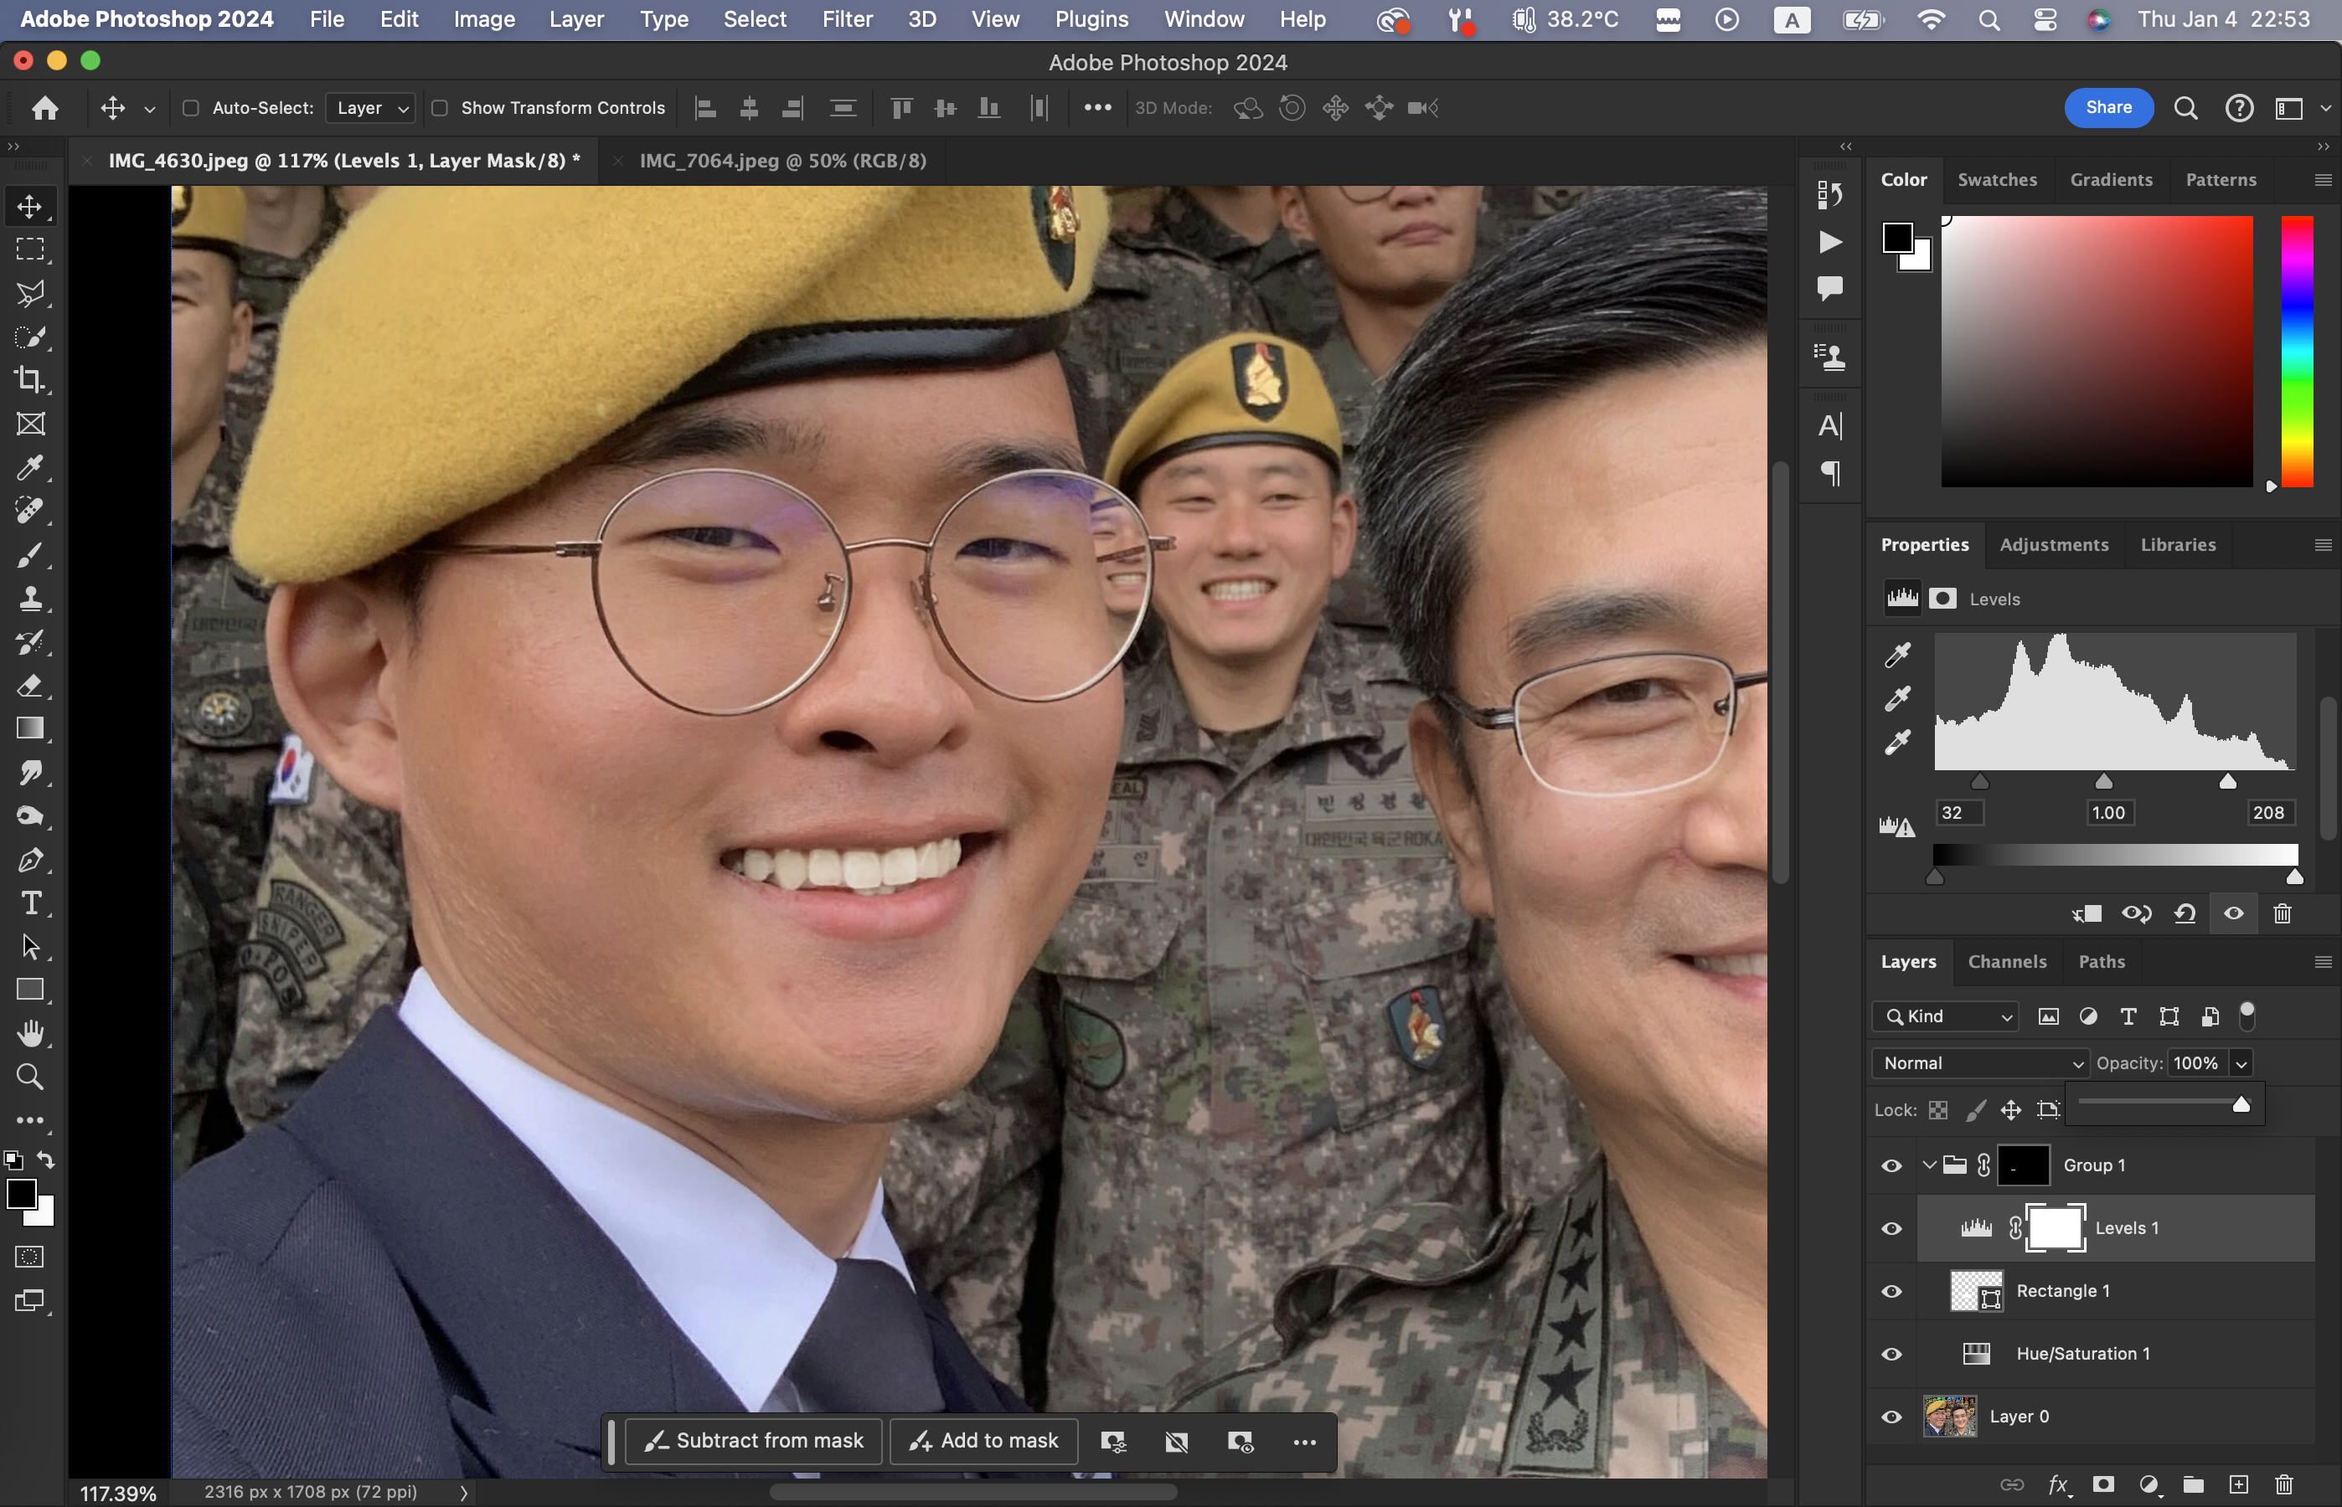Image resolution: width=2342 pixels, height=1507 pixels.
Task: Select the Eyedropper tool in the toolbar
Action: pyautogui.click(x=29, y=468)
